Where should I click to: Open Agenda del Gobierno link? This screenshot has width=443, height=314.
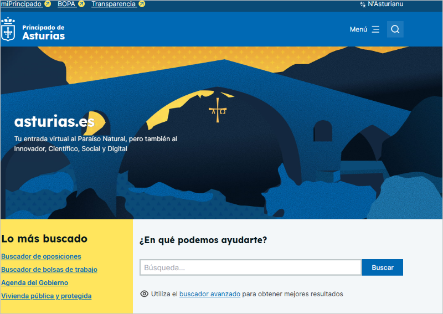tap(34, 283)
